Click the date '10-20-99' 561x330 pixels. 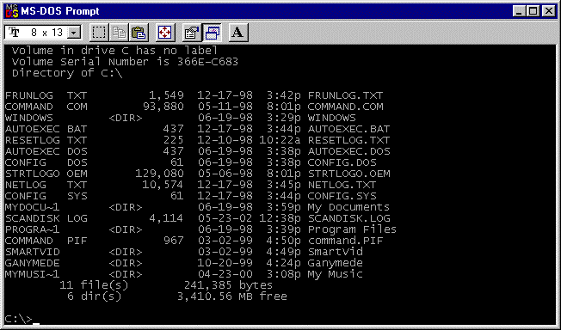225,263
